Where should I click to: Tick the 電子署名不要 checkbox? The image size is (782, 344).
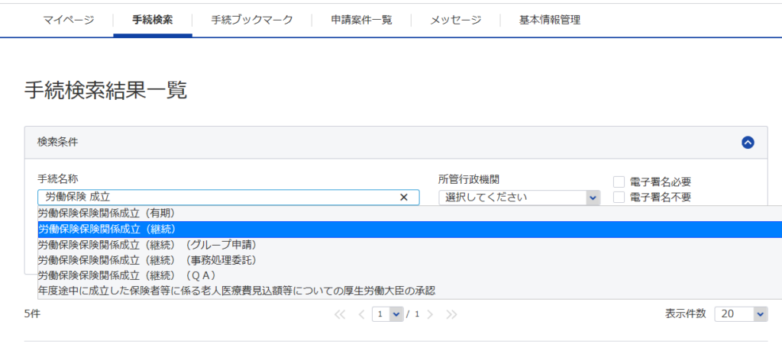619,198
